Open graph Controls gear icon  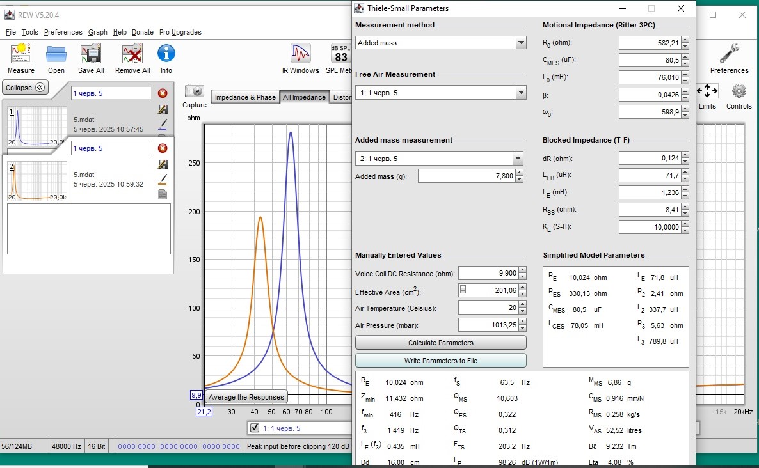(x=739, y=91)
